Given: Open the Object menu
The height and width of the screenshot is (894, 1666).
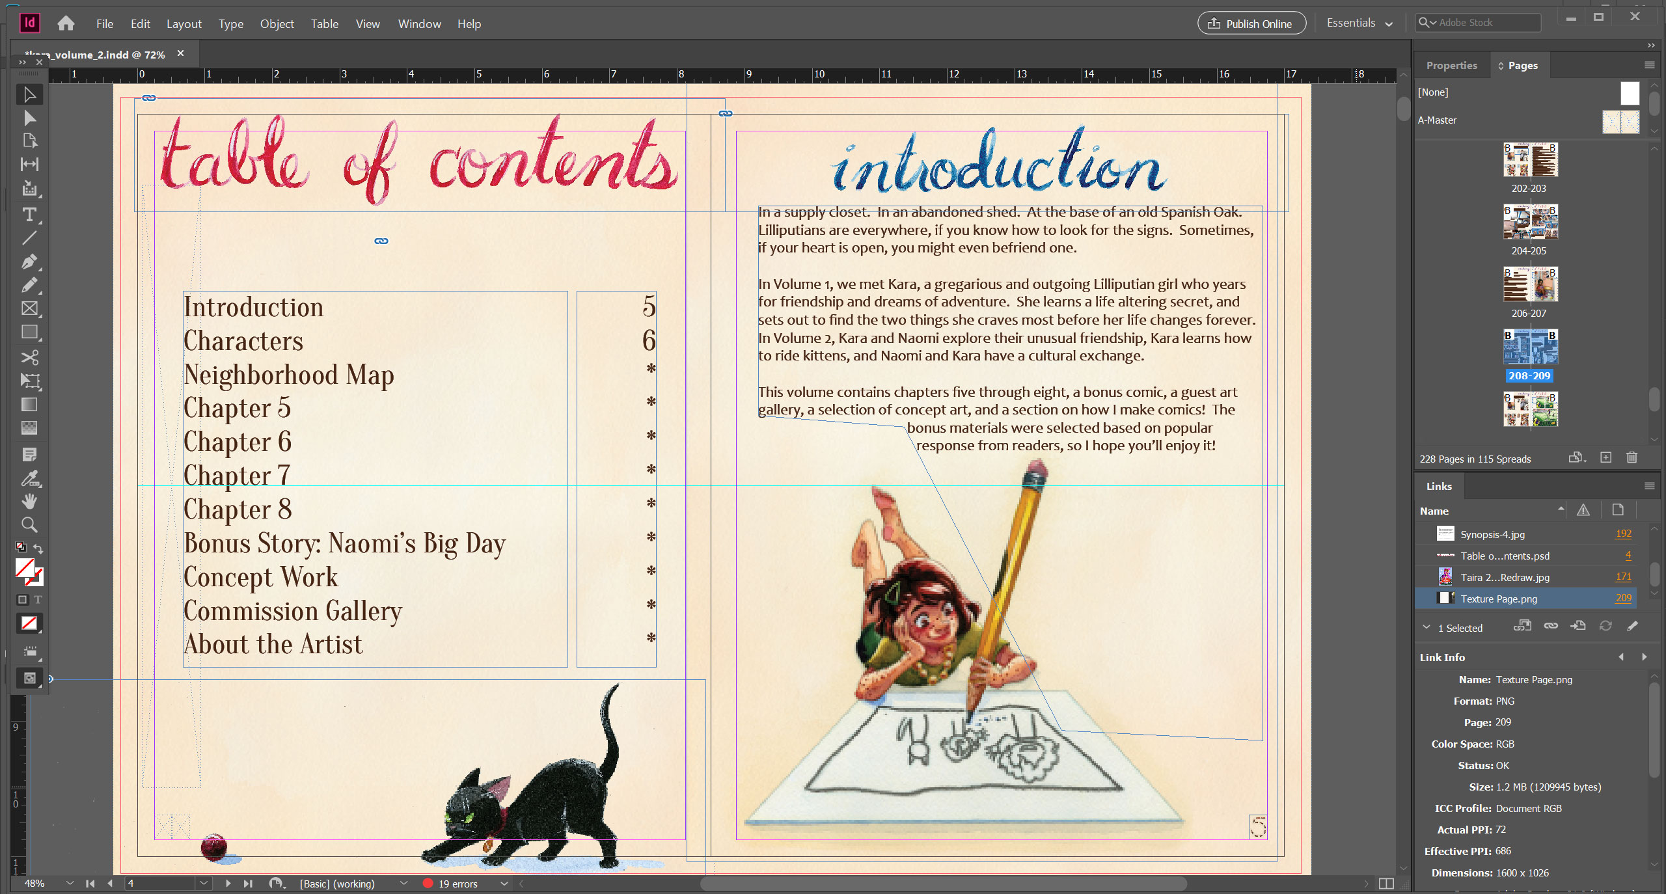Looking at the screenshot, I should coord(277,24).
